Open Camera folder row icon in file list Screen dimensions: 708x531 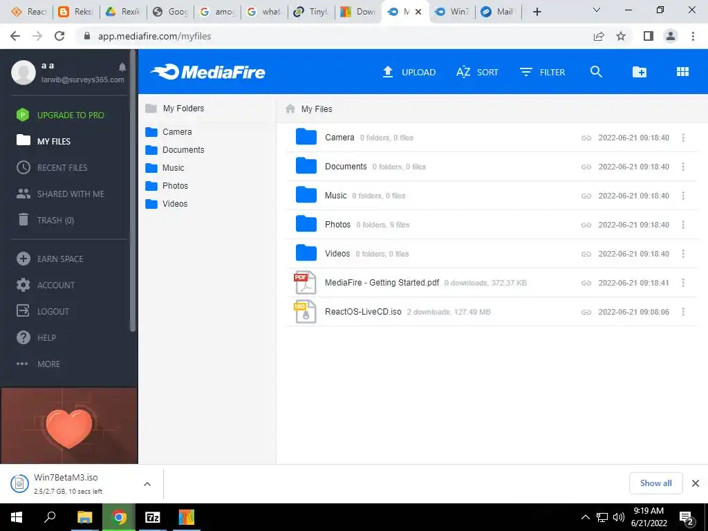coord(306,137)
